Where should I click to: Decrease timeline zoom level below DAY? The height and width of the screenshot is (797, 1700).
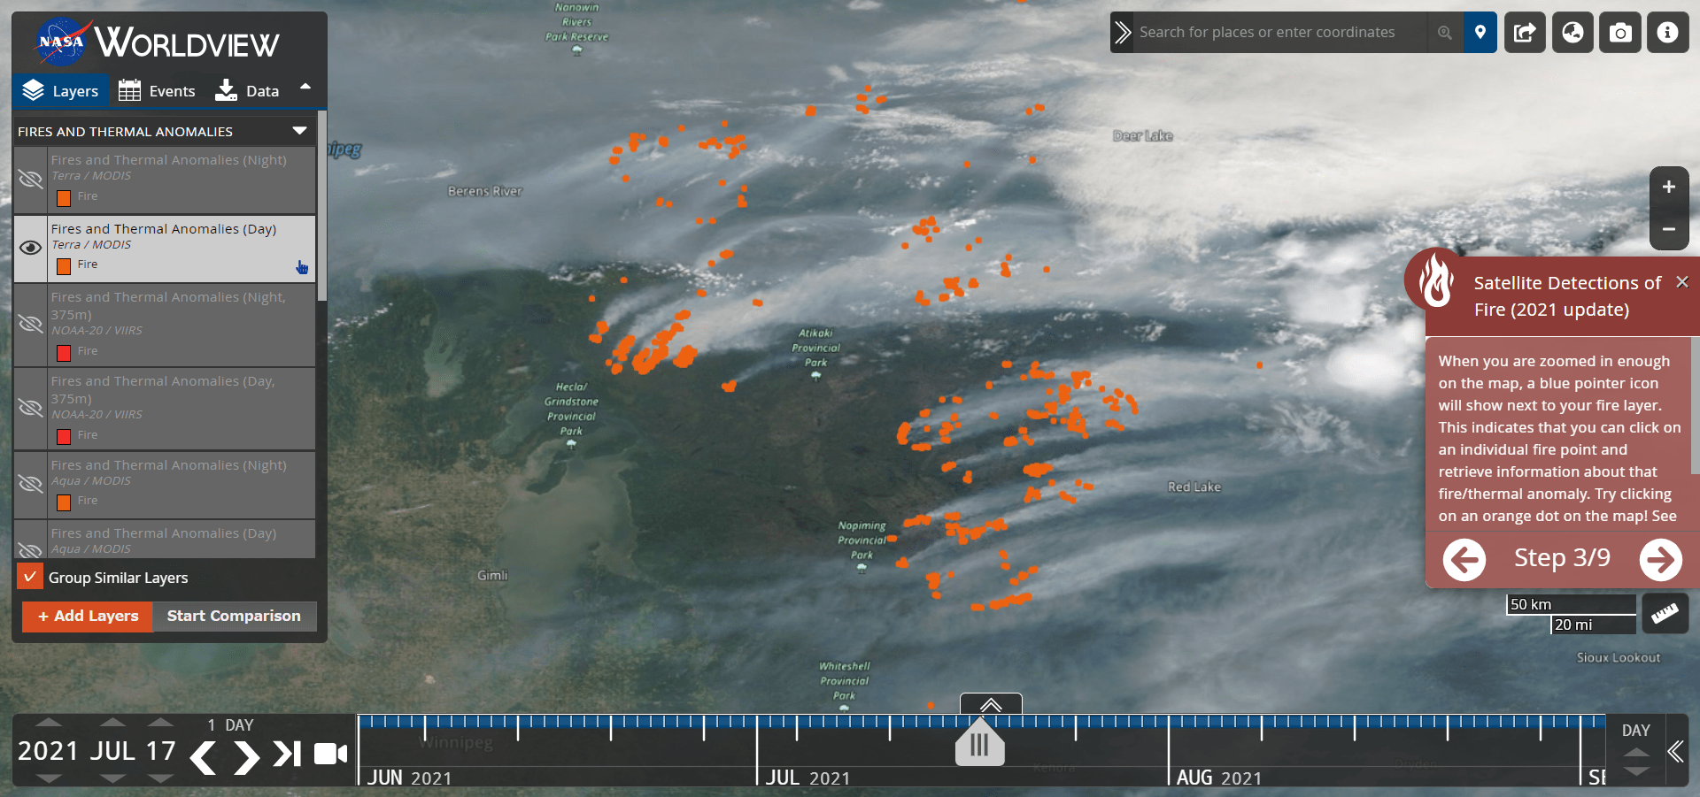1636,771
